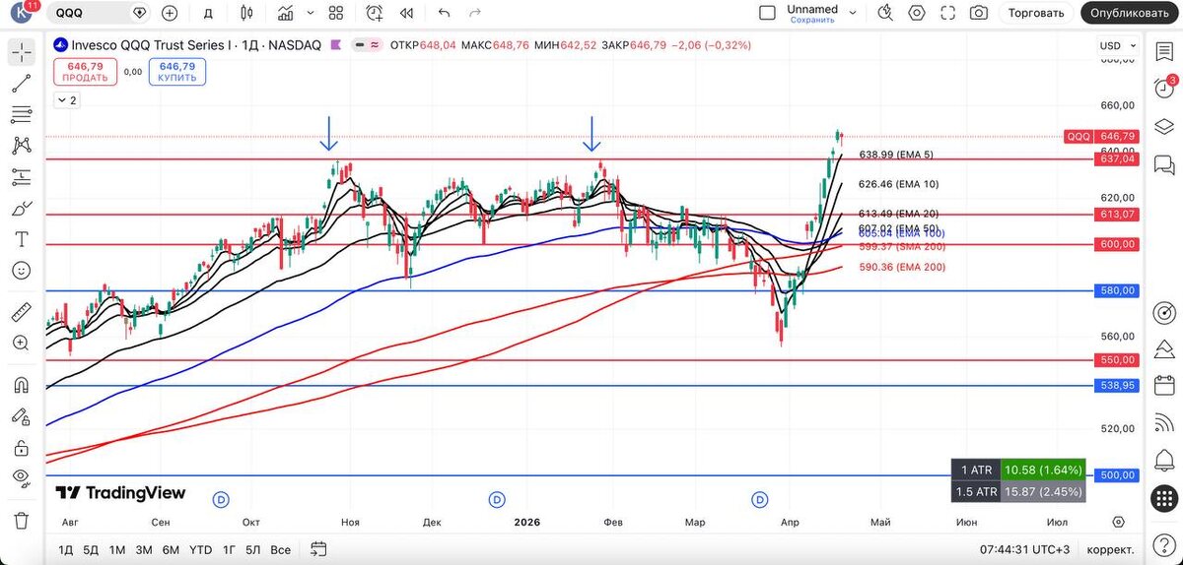The height and width of the screenshot is (565, 1183).
Task: Undo the last chart action
Action: tap(444, 13)
